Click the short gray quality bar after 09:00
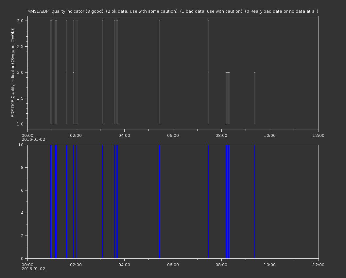This screenshot has width=346, height=278. (255, 98)
